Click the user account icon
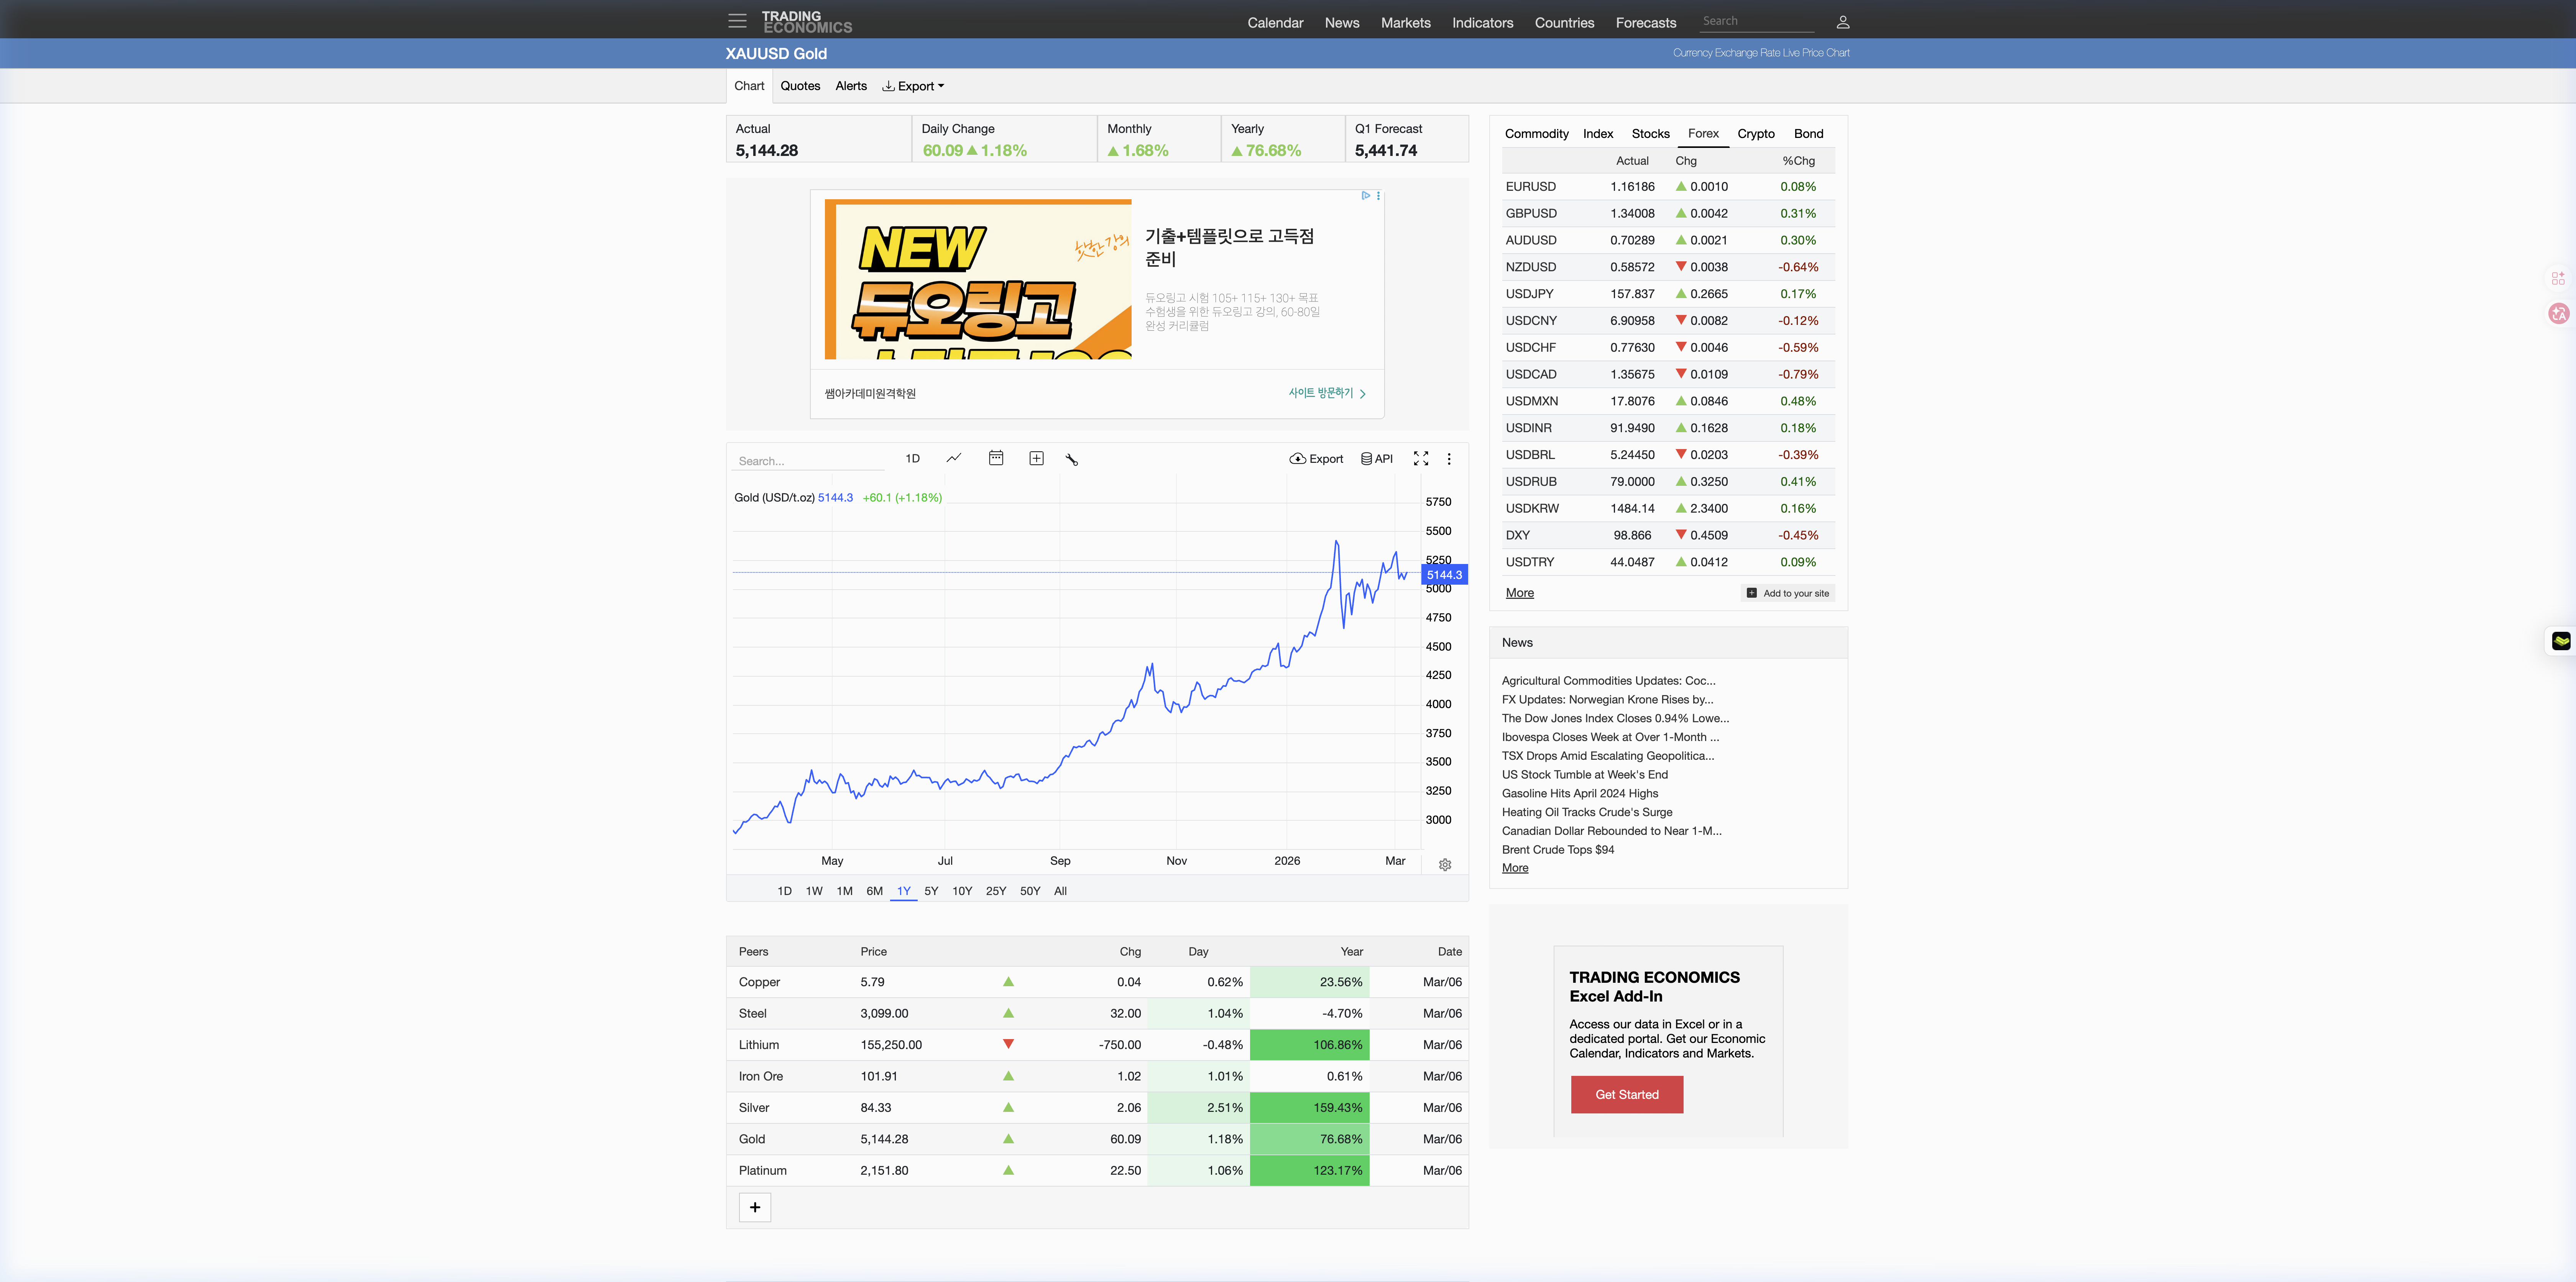 pos(1842,22)
